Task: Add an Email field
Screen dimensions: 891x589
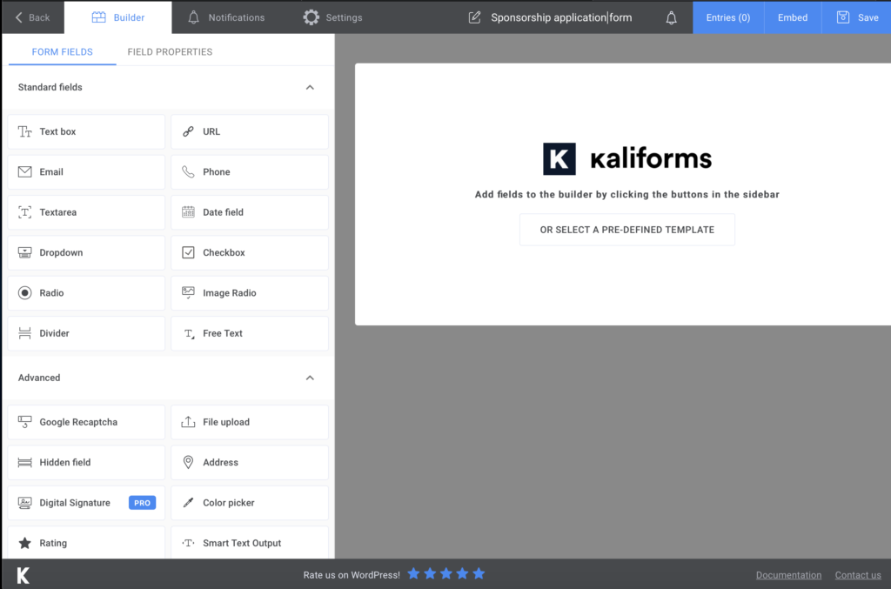Action: point(86,172)
